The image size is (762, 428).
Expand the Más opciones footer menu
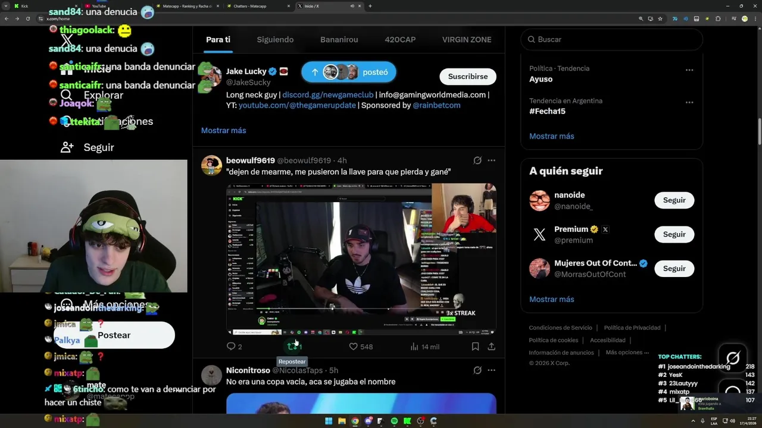627,353
